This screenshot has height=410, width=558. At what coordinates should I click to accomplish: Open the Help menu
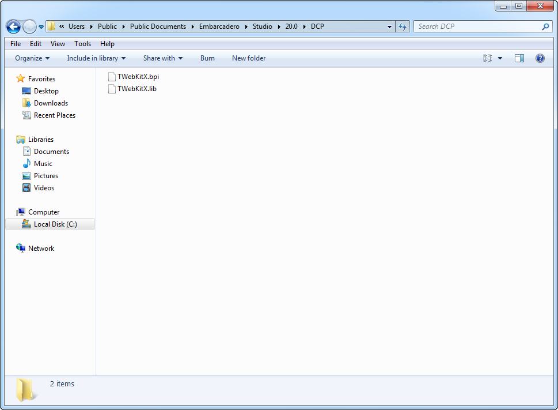[107, 44]
